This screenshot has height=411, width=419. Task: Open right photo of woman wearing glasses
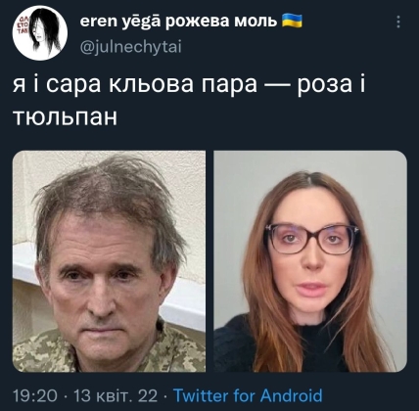[310, 261]
